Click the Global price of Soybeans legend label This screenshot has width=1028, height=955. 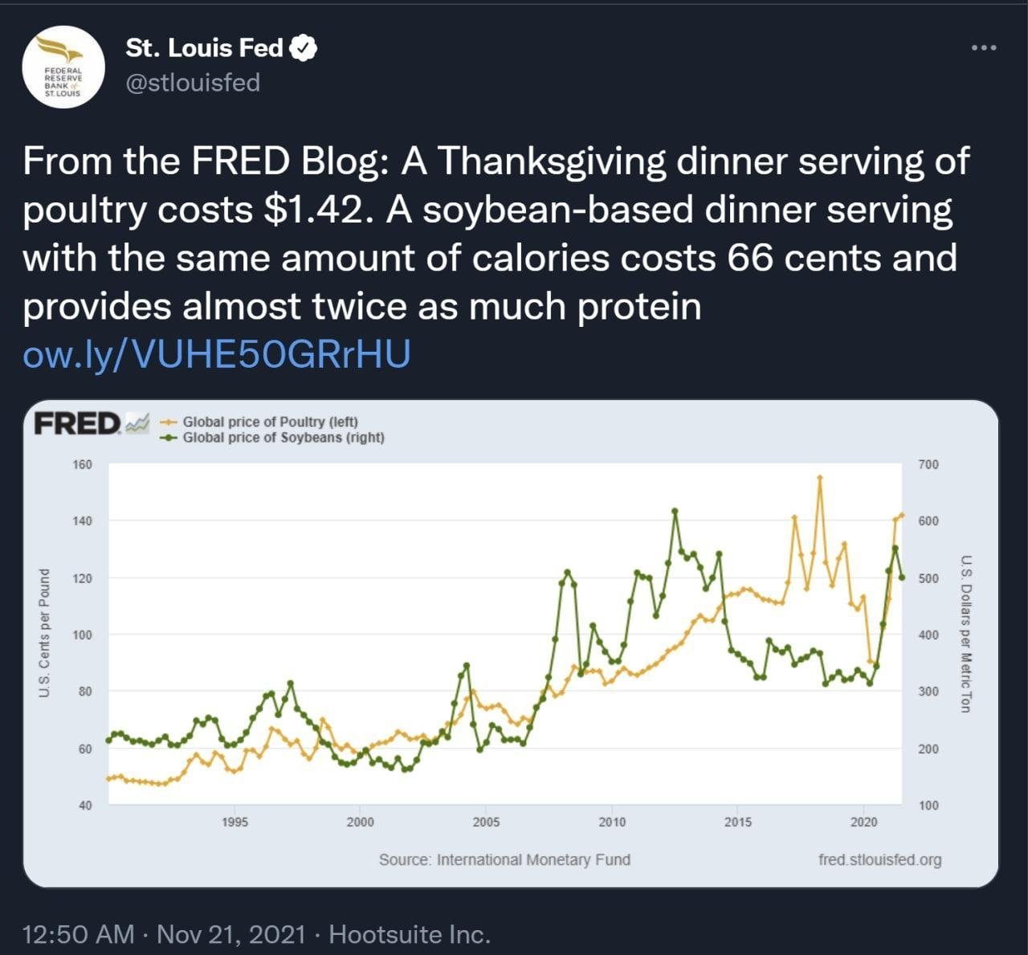(x=283, y=438)
